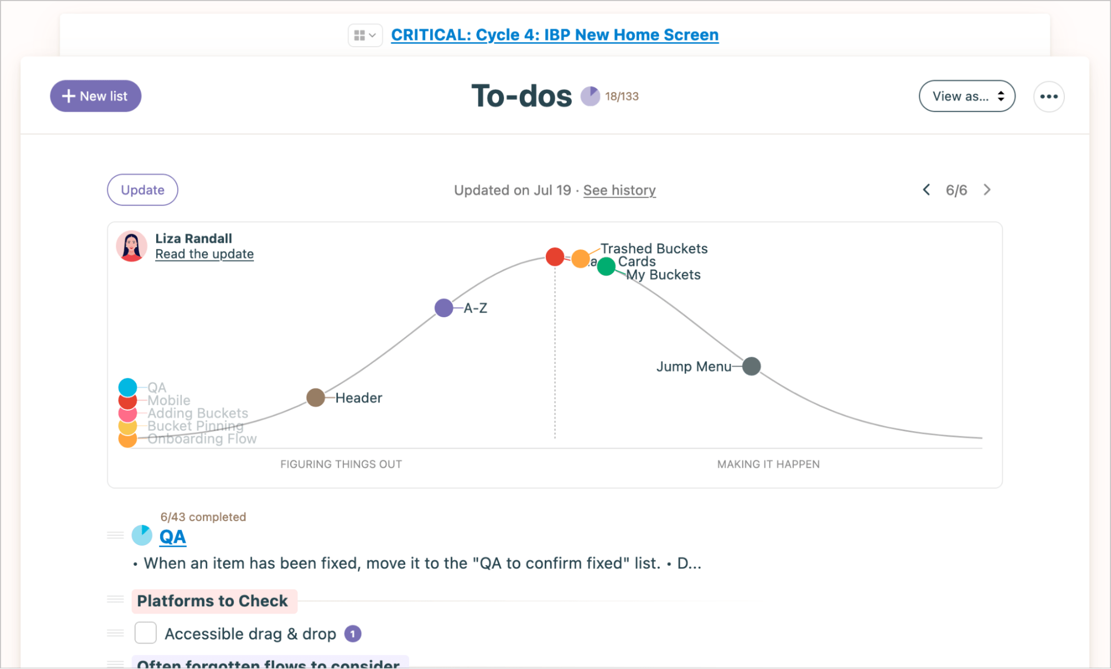This screenshot has height=669, width=1111.
Task: Click the right navigation chevron arrow
Action: 987,189
